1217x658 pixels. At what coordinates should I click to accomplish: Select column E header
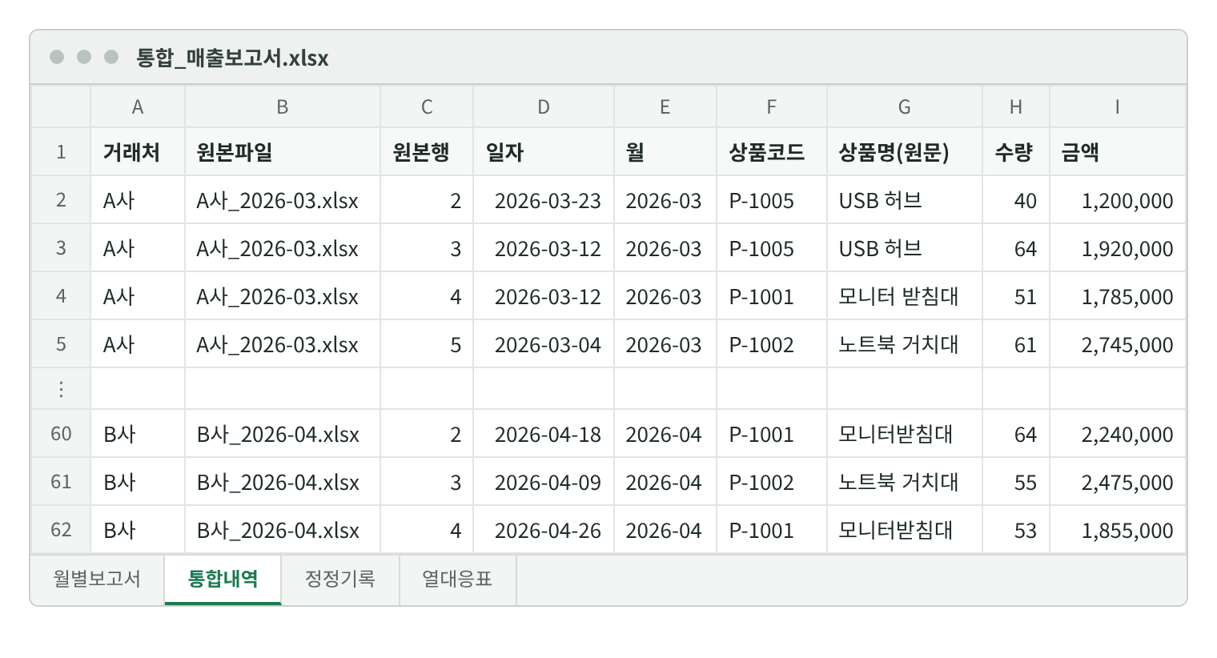click(665, 107)
